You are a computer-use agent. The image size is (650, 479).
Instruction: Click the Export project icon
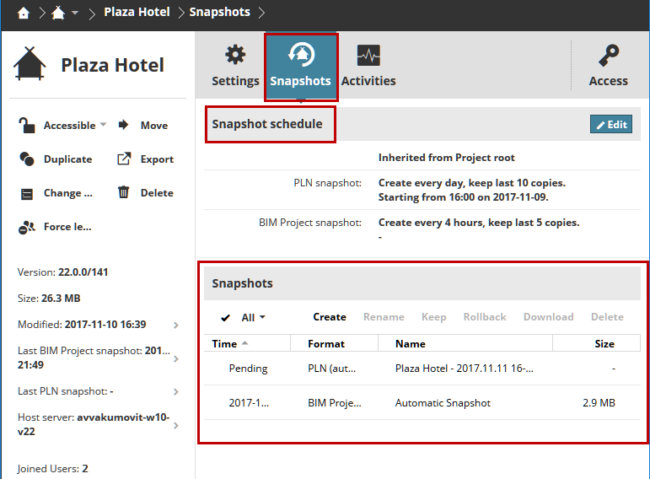[124, 159]
